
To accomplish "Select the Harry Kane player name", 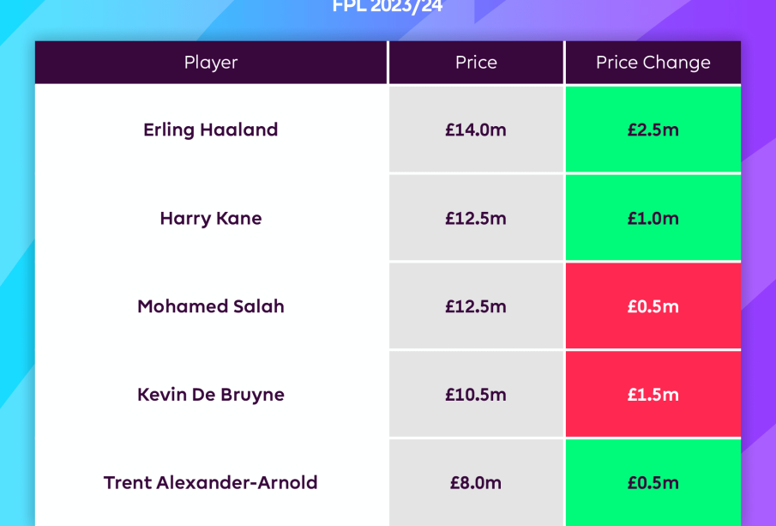I will pyautogui.click(x=211, y=218).
